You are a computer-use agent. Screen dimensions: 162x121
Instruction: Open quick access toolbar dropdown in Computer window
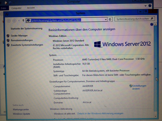14,3
